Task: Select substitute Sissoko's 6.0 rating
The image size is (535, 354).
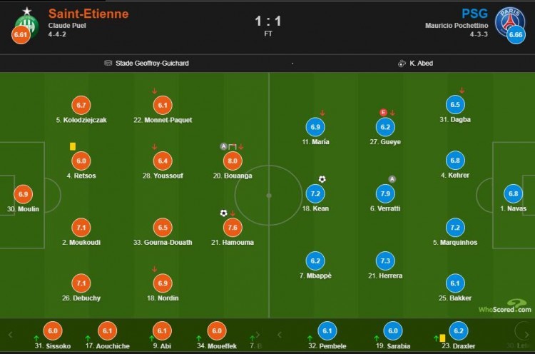Action: 53,330
